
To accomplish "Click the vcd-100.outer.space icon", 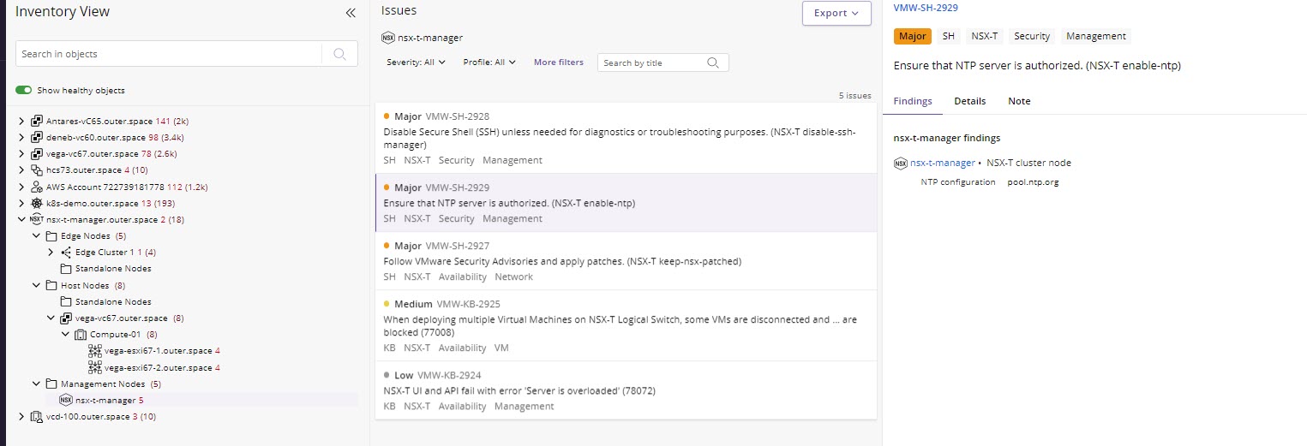I will [36, 417].
